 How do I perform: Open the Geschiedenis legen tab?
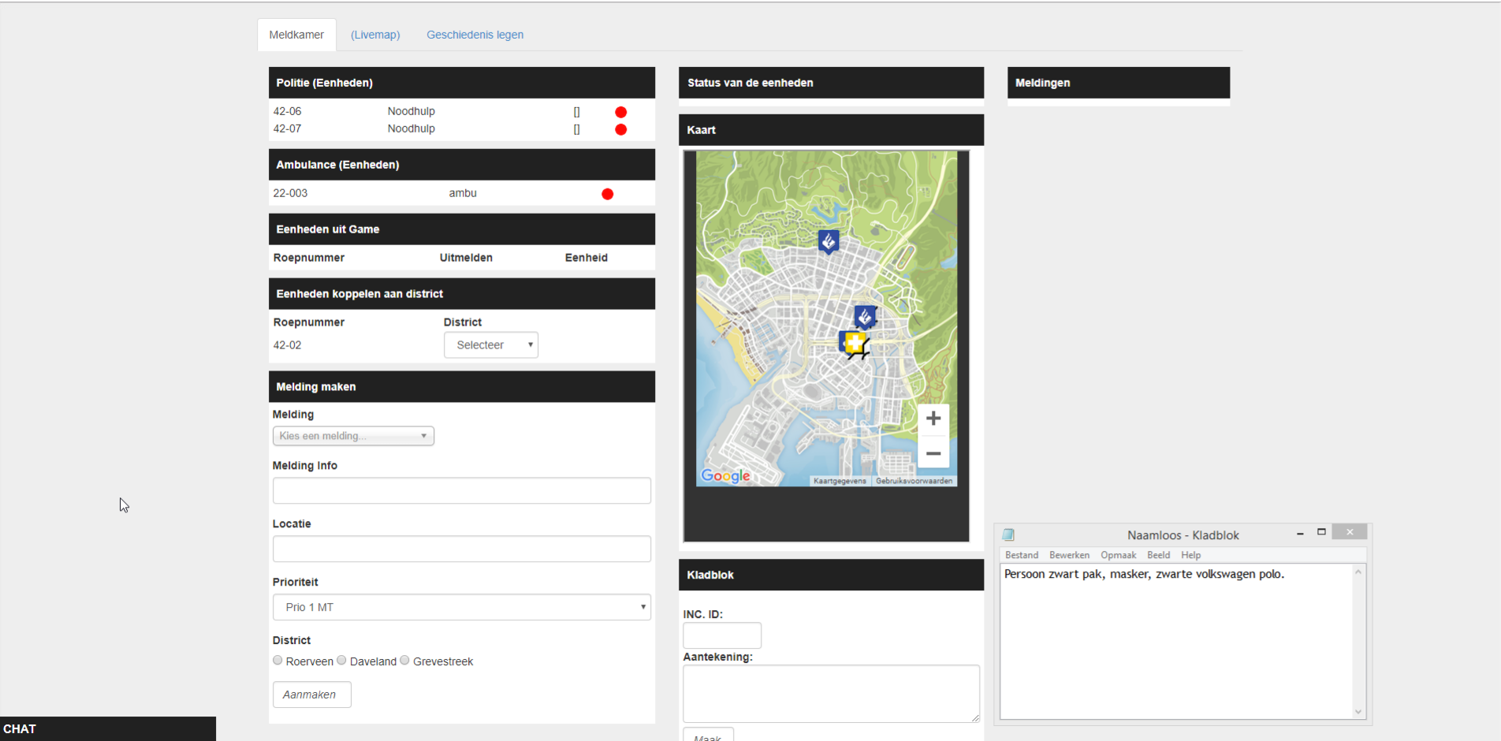coord(475,35)
